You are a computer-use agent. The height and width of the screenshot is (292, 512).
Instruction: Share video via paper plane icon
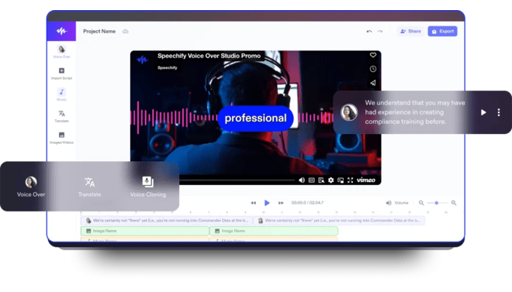click(x=373, y=83)
